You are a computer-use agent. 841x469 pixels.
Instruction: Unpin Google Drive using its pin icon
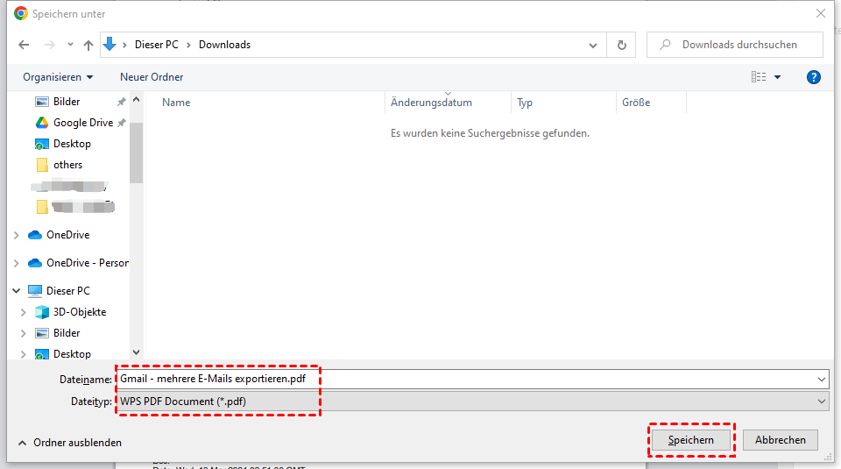tap(122, 123)
